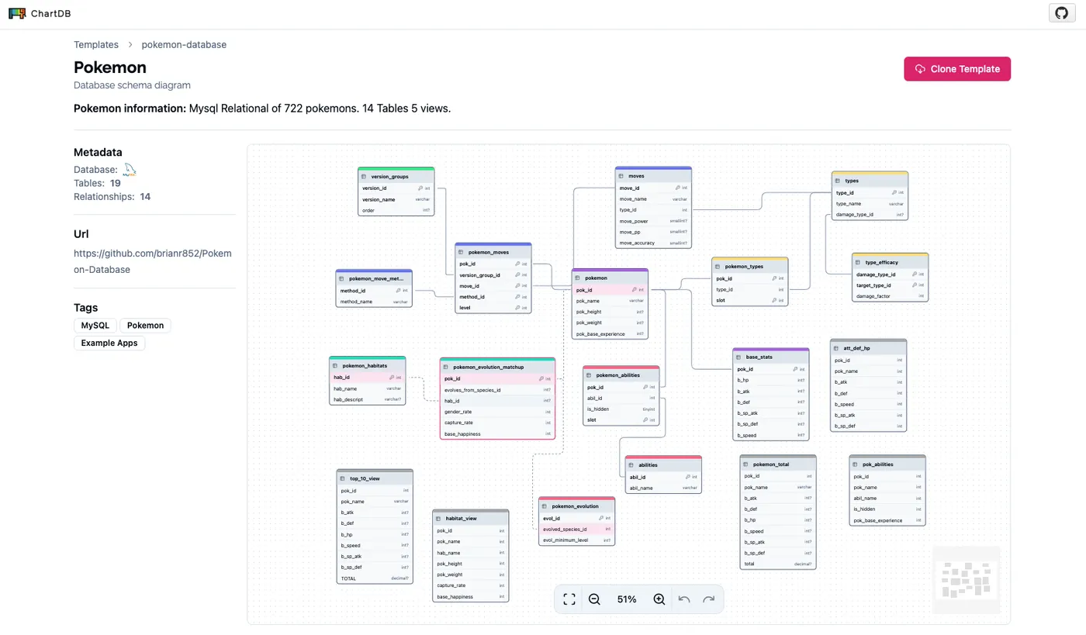Click the redo arrow icon

click(708, 599)
